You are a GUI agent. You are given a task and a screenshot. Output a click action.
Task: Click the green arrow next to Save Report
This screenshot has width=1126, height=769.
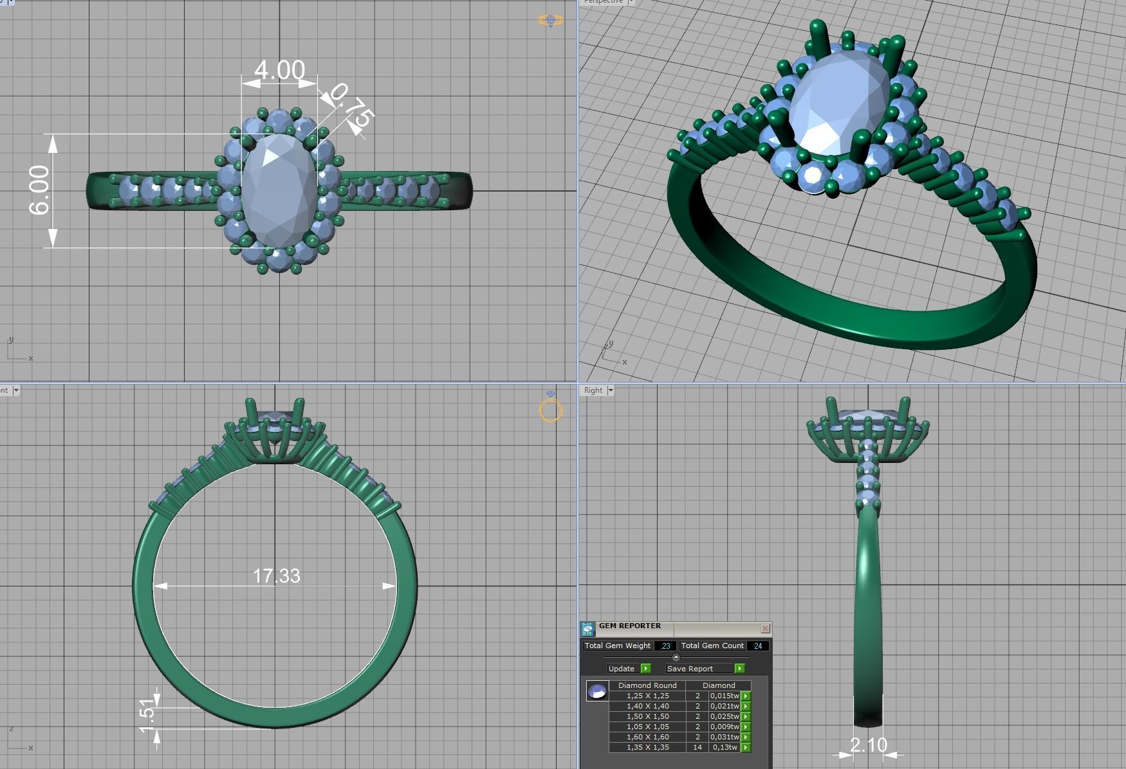point(740,669)
